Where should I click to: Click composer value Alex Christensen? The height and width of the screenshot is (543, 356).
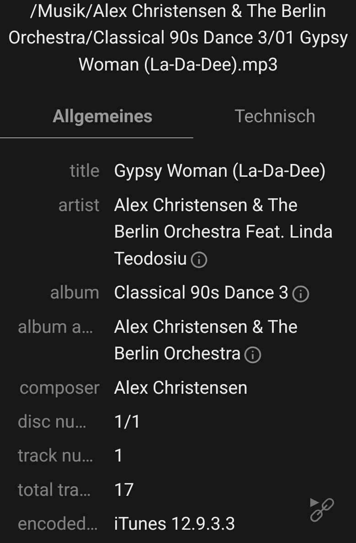181,388
